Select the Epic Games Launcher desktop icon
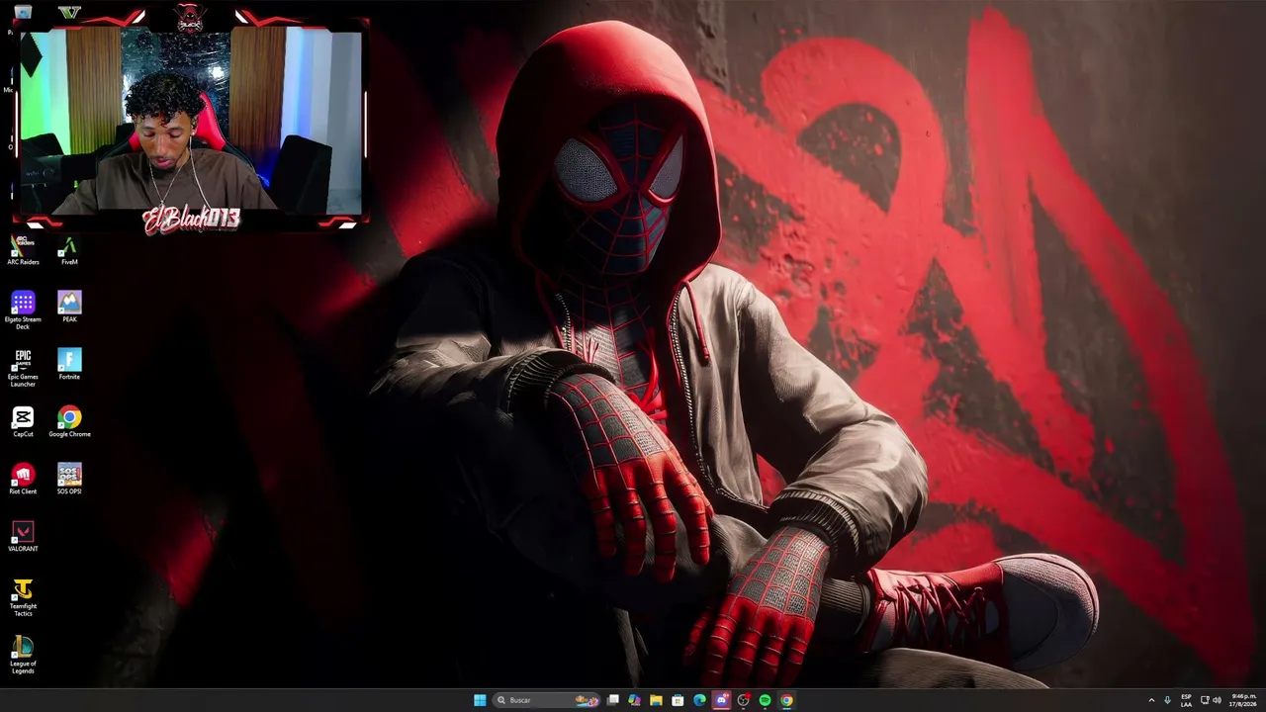The width and height of the screenshot is (1266, 712). 23,367
